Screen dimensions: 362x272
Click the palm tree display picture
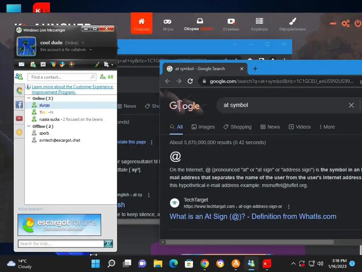tap(27, 46)
